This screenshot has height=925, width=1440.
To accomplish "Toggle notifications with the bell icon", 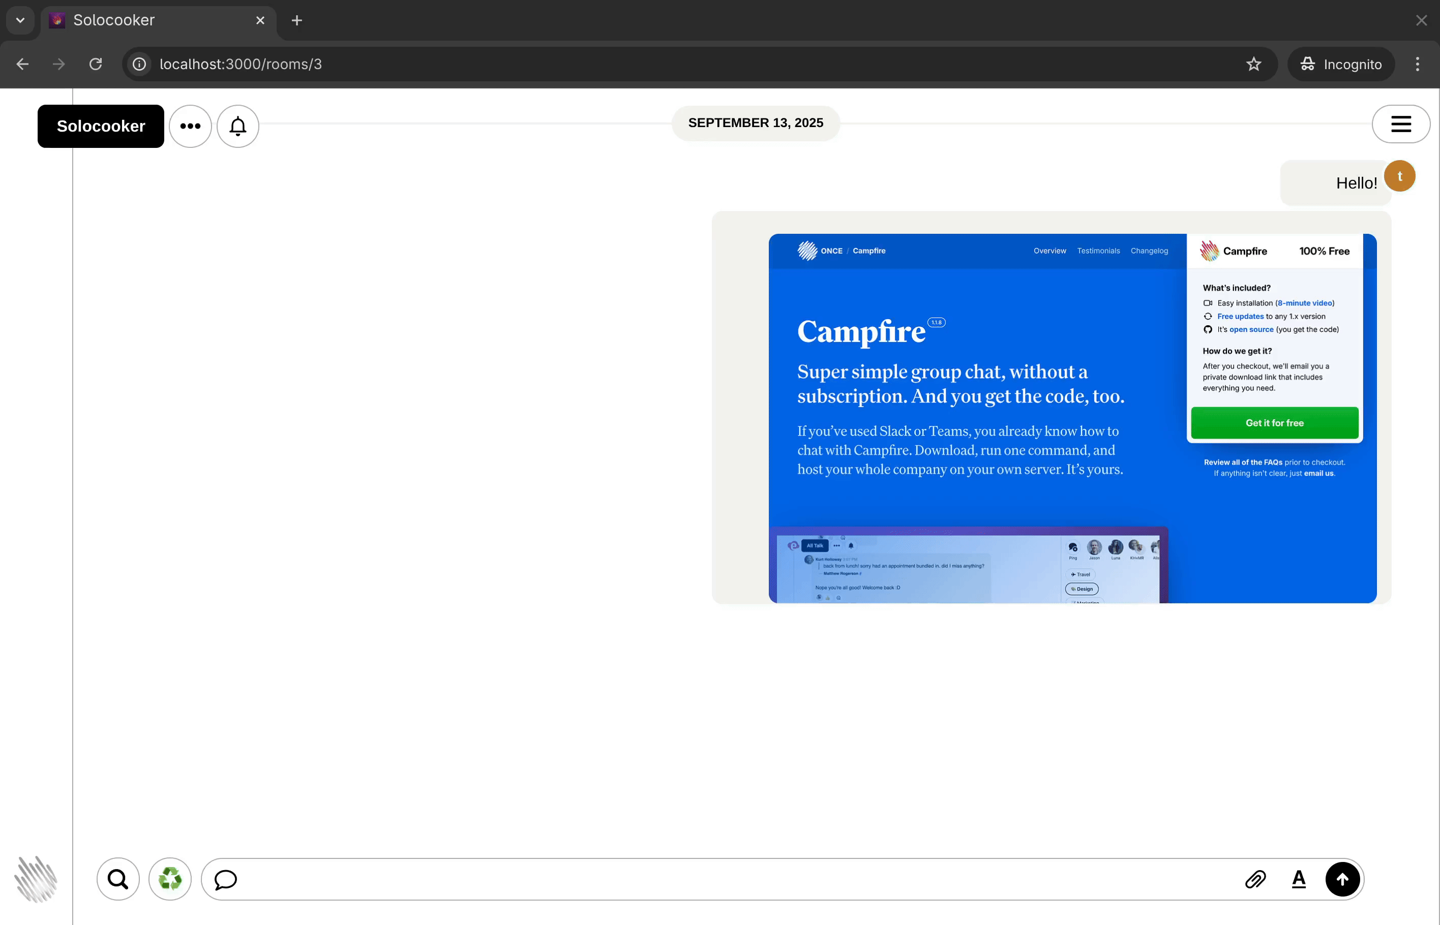I will 237,126.
